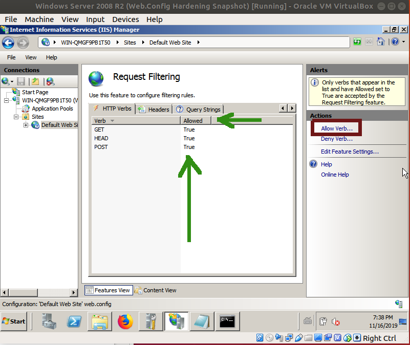Select the Sites node in the tree
The image size is (410, 345).
[x=38, y=117]
